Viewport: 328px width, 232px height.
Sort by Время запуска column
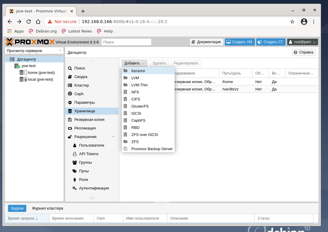tap(27, 218)
